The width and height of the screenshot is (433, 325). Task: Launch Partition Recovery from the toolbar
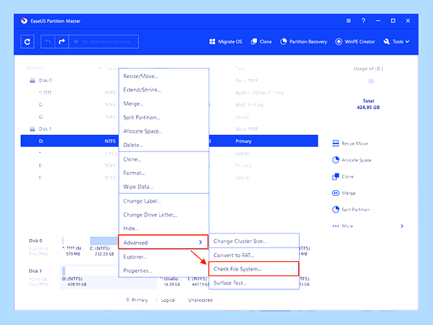pyautogui.click(x=304, y=42)
